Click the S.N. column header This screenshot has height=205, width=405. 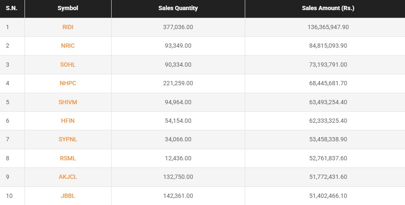(11, 8)
